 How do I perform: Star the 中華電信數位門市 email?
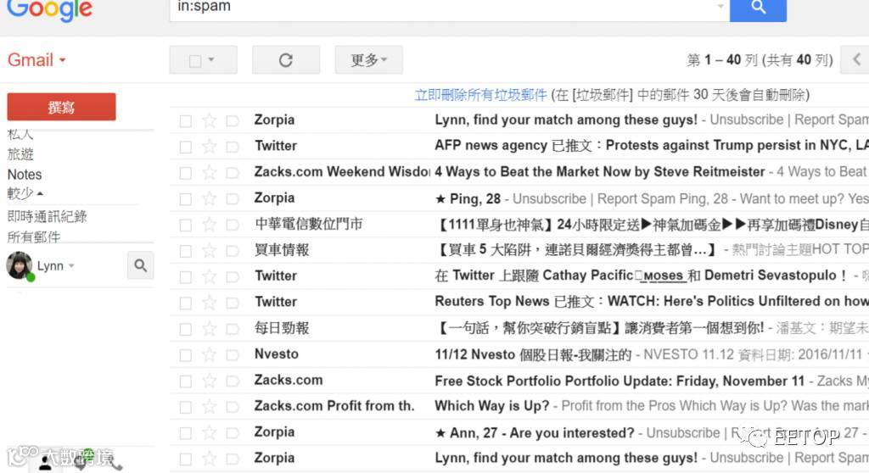[x=209, y=225]
